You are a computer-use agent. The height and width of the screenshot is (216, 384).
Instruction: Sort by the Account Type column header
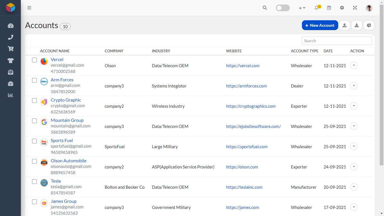305,51
